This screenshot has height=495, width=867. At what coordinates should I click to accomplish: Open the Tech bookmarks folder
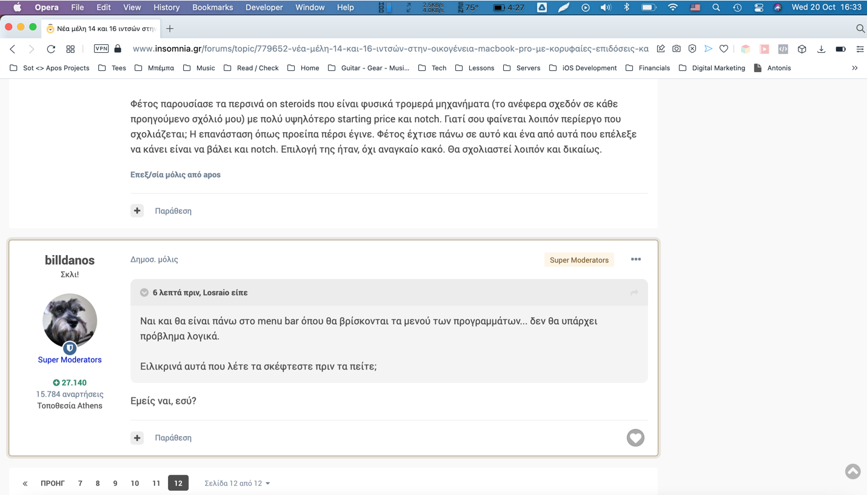(x=432, y=68)
